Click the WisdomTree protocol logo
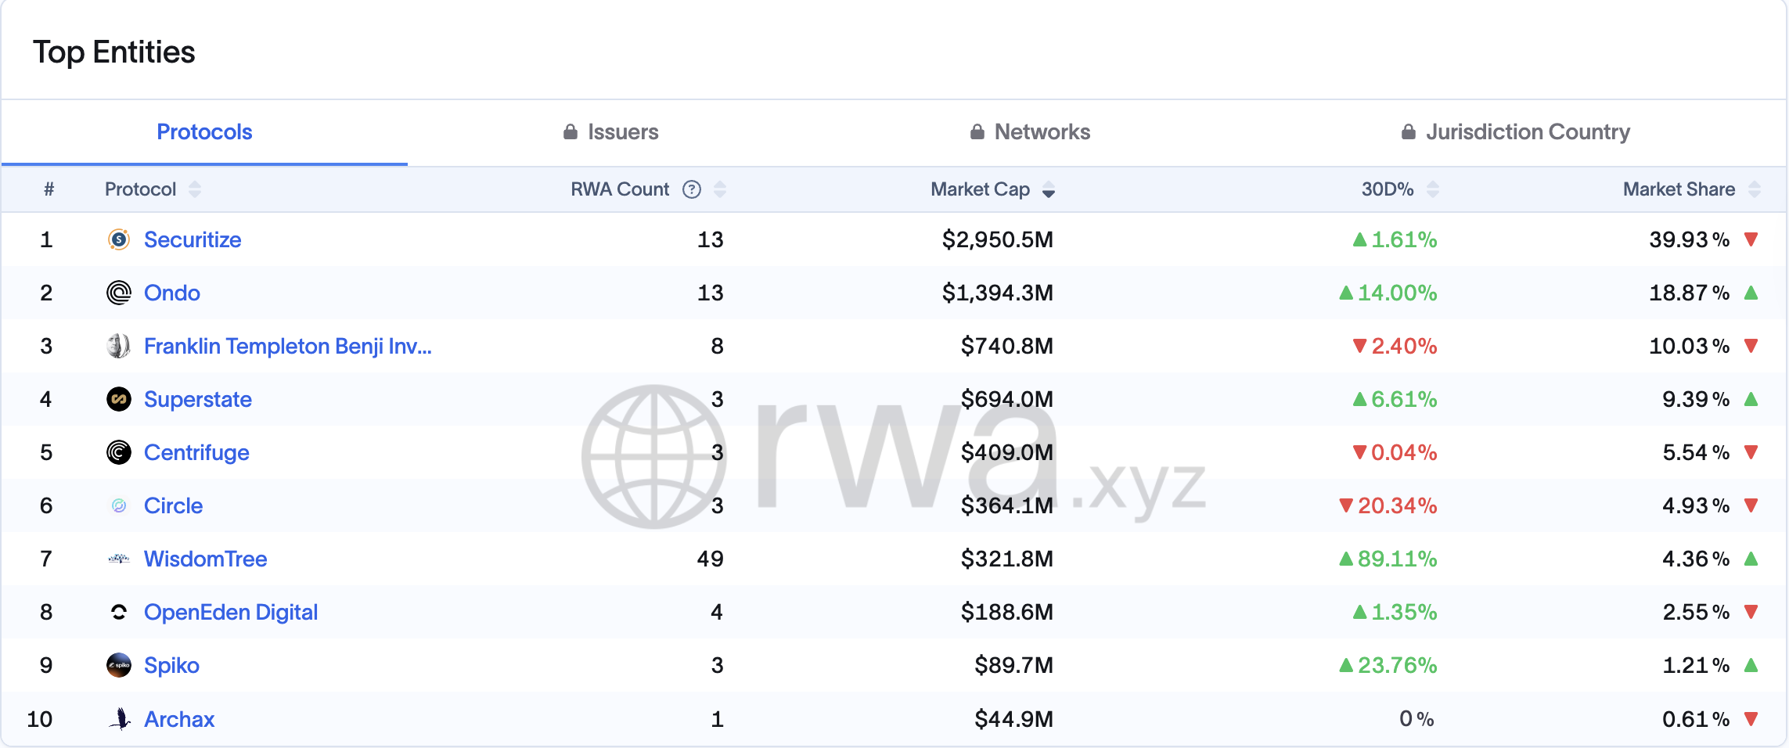 (x=118, y=559)
